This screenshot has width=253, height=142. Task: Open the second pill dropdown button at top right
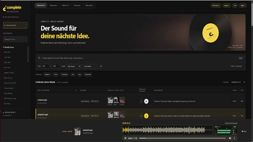click(227, 6)
